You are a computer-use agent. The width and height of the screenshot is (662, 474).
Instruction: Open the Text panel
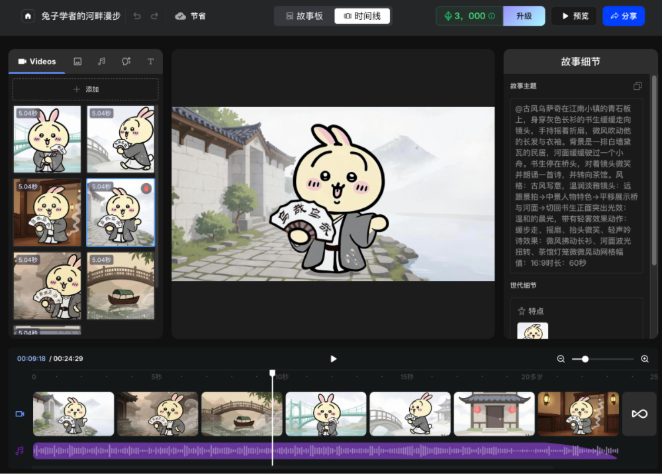click(150, 61)
